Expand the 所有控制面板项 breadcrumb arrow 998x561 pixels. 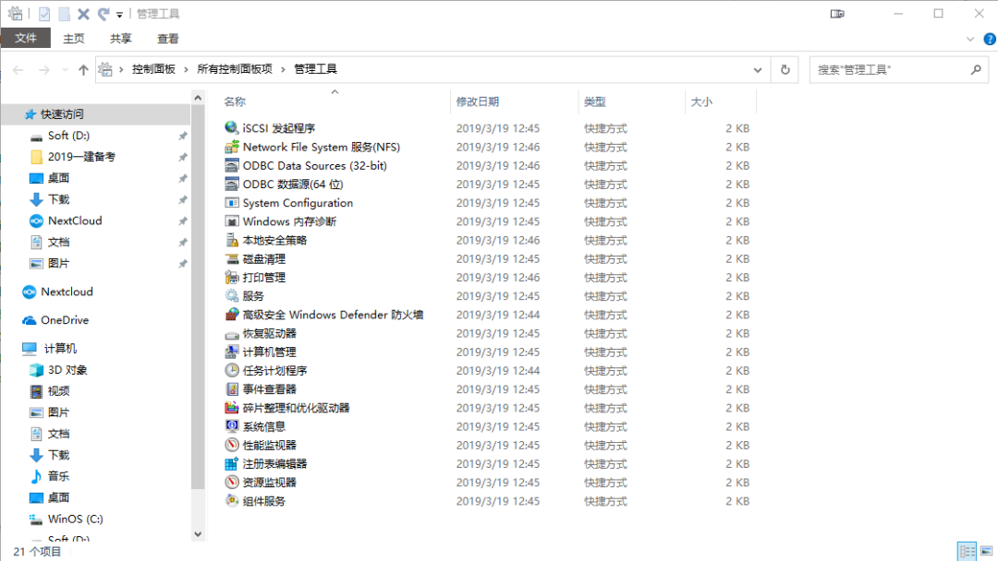tap(284, 69)
